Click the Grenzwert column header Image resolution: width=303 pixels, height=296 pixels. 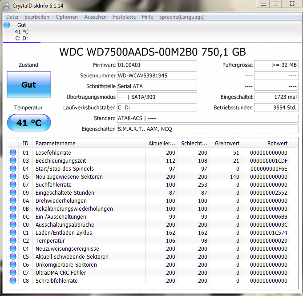pyautogui.click(x=226, y=144)
